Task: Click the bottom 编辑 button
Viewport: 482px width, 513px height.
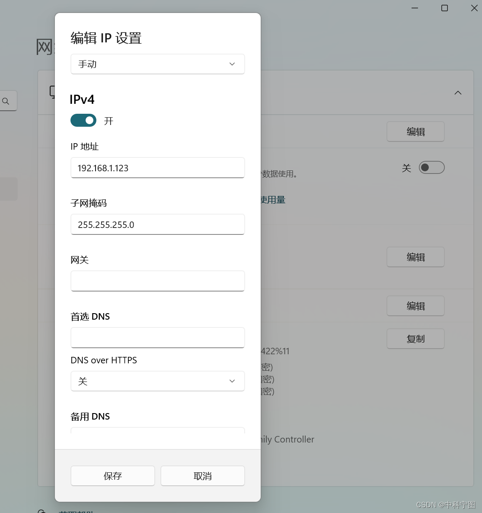Action: [415, 306]
